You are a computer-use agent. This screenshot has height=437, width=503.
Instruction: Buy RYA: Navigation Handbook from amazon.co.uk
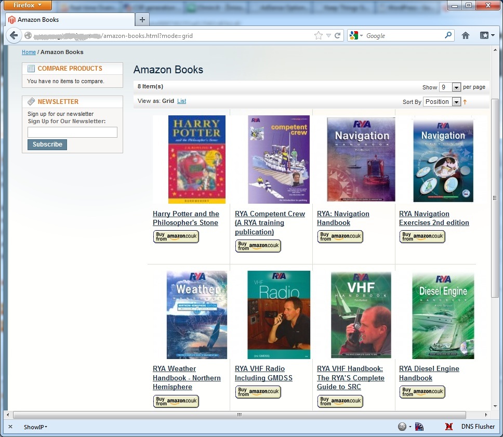tap(340, 236)
